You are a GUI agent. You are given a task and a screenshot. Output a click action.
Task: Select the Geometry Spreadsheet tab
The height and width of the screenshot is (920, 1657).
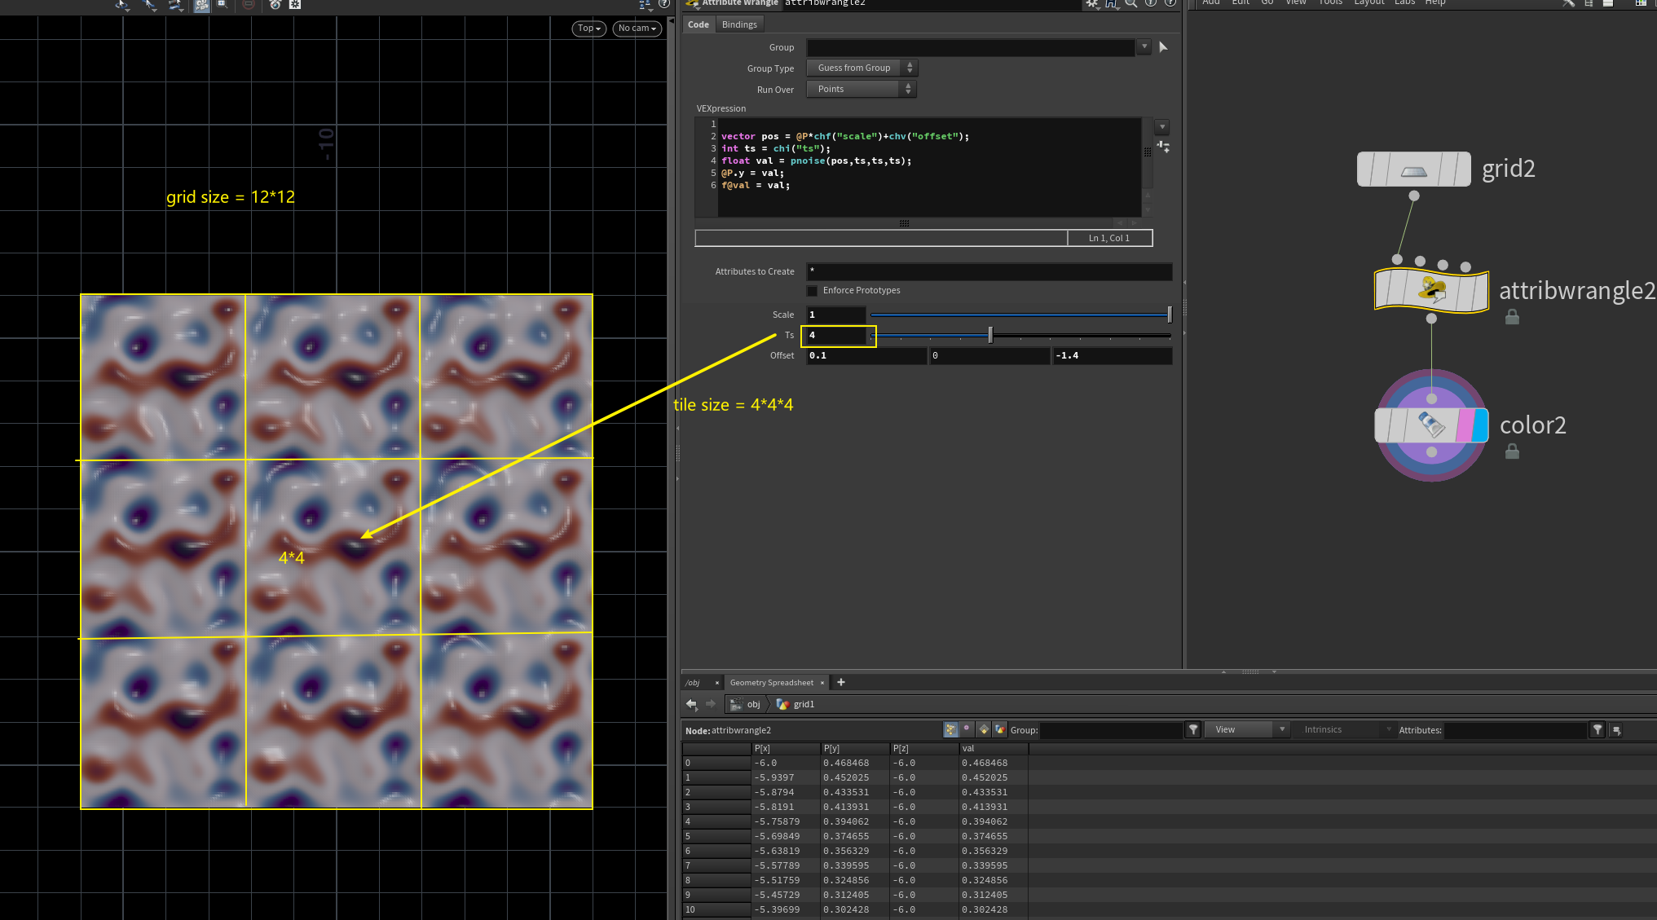pos(771,683)
